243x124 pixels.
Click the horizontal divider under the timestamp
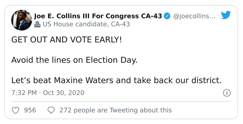pos(121,102)
